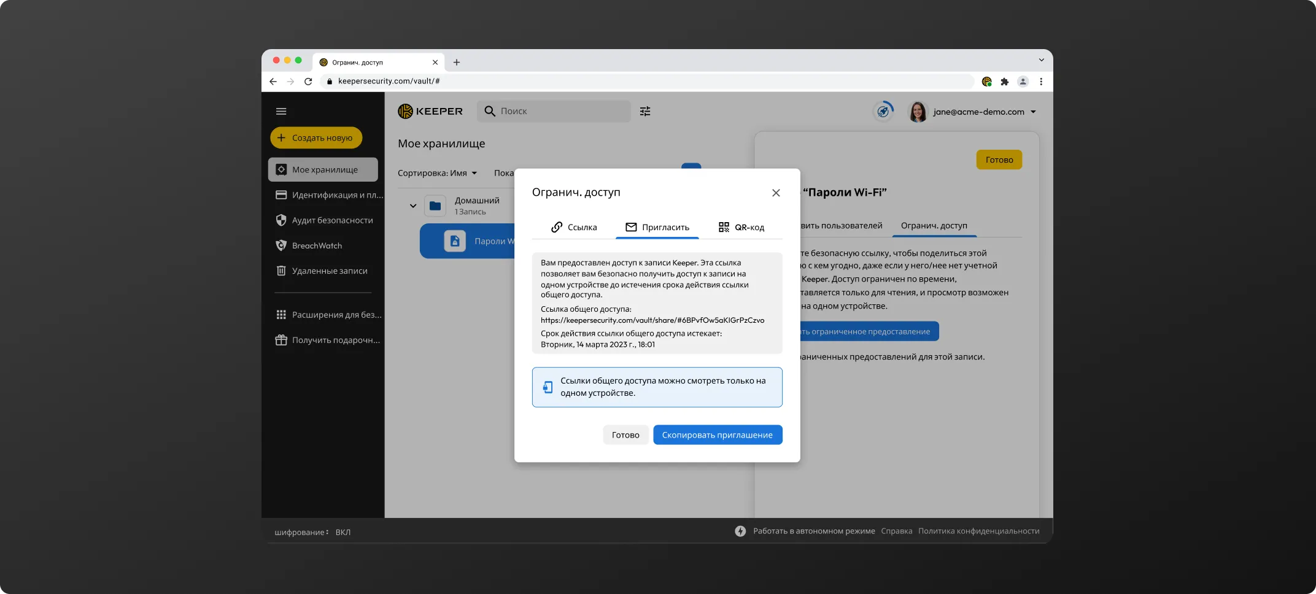Open Идентификация и платежи section

point(329,195)
